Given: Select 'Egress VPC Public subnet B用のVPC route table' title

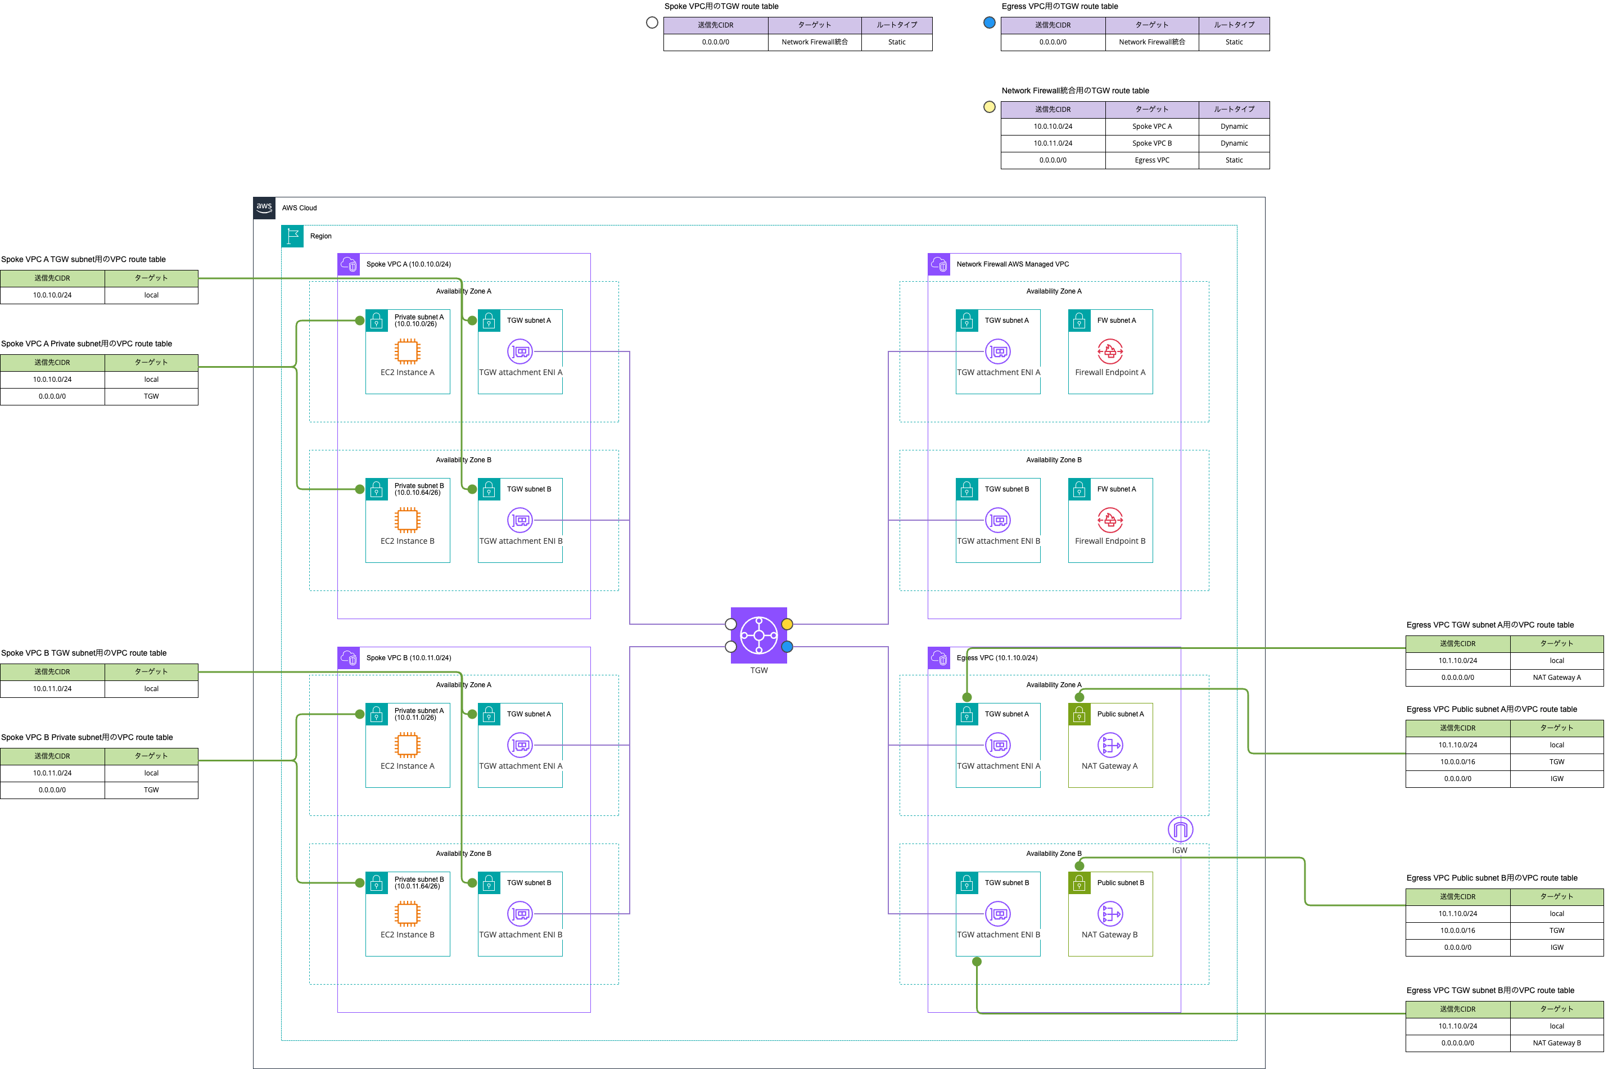Looking at the screenshot, I should pos(1492,878).
